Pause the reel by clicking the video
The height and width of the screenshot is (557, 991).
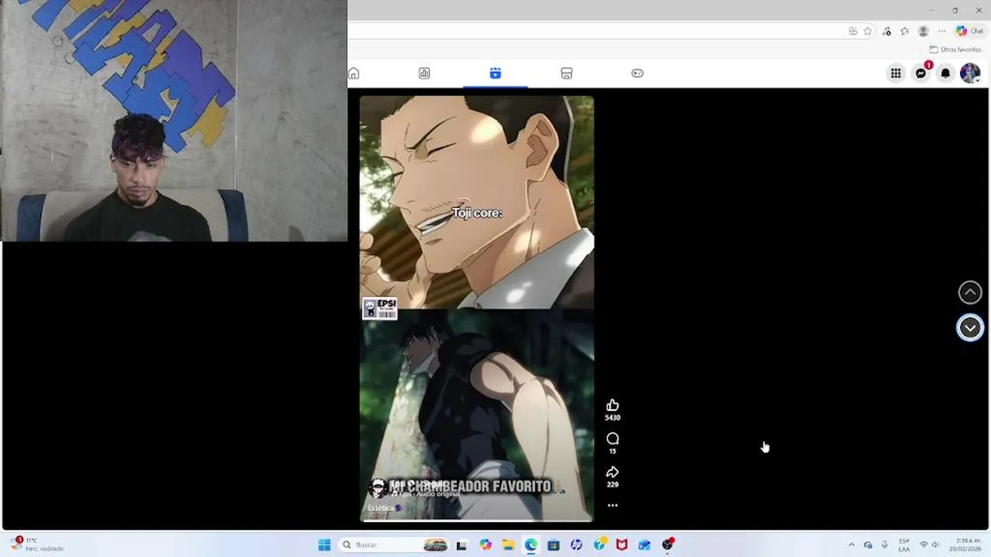pos(477,309)
